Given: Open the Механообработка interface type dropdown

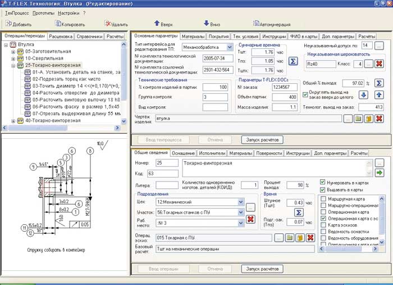Looking at the screenshot, I should [229, 47].
